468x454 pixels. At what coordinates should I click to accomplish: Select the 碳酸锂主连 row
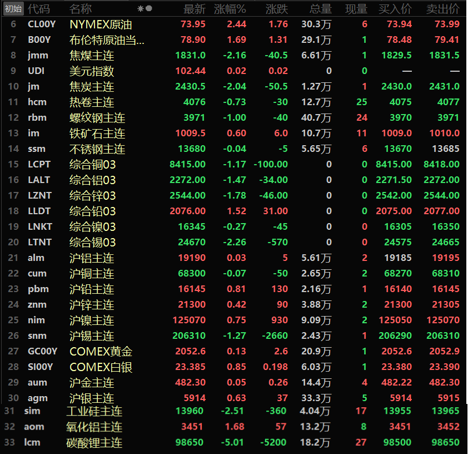coord(94,443)
